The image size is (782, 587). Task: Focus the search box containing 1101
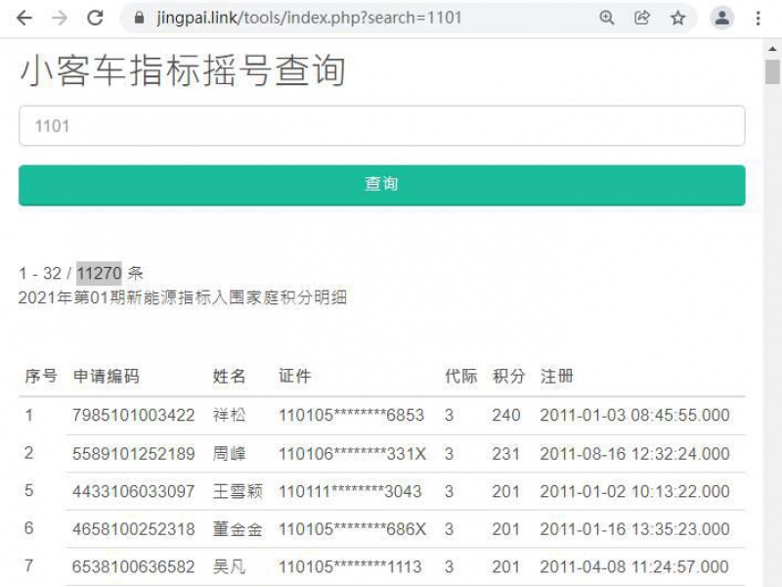pyautogui.click(x=381, y=126)
